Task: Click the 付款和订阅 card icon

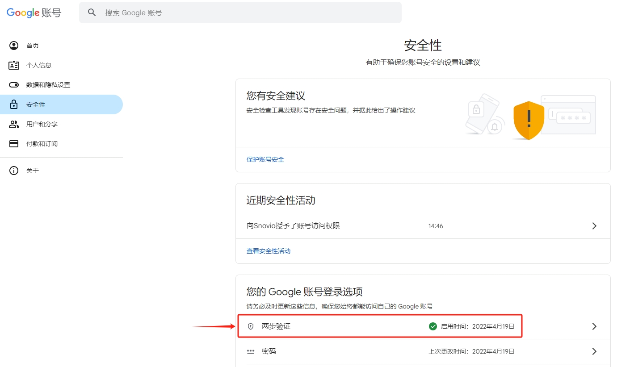Action: point(14,144)
